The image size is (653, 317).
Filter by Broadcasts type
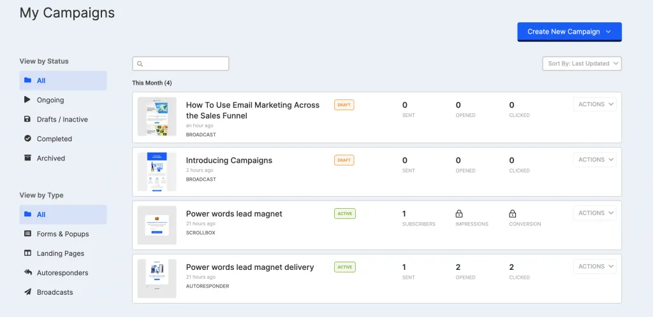[x=63, y=292]
